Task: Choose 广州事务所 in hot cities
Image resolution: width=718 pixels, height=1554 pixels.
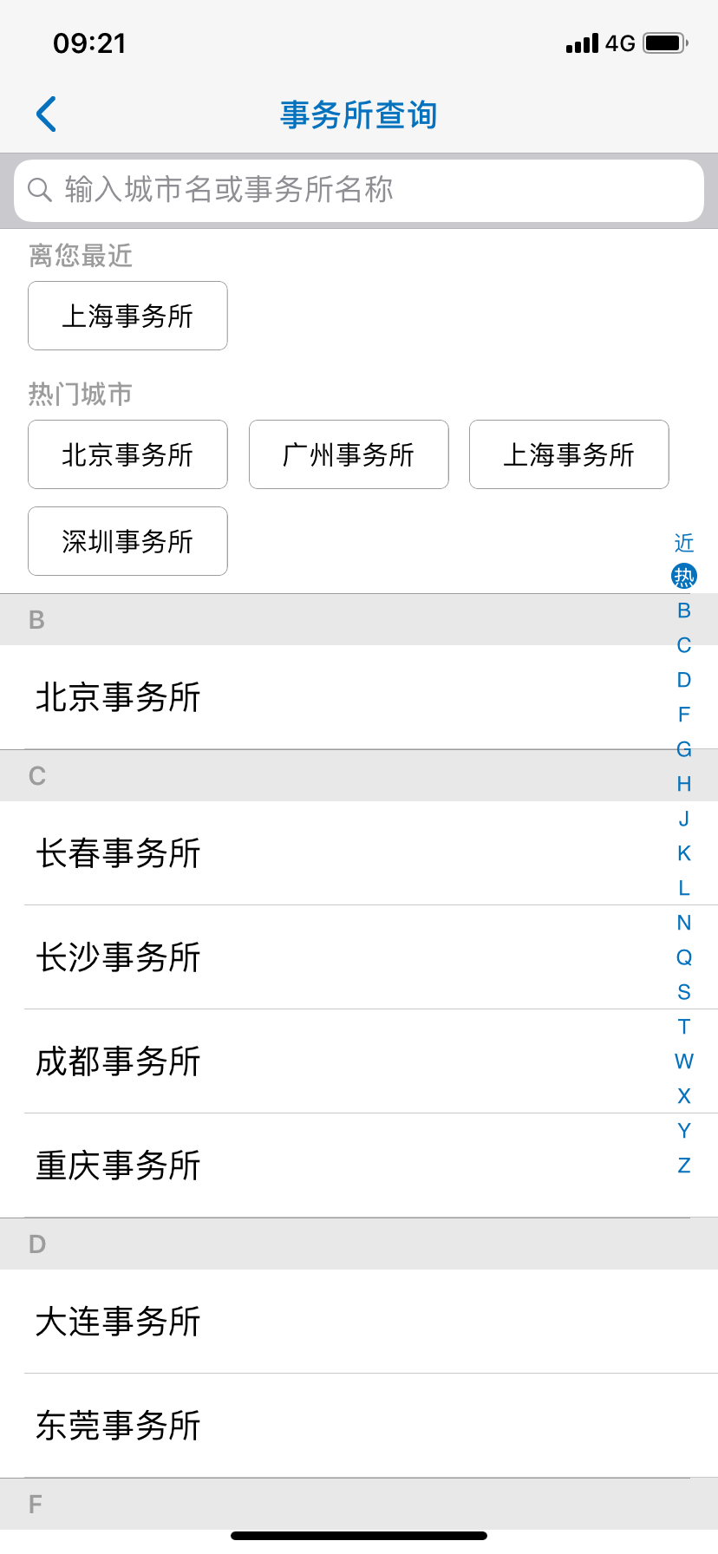Action: tap(349, 454)
